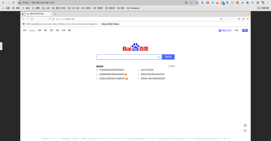Click the Firefox View icon in tab strip

(23, 14)
